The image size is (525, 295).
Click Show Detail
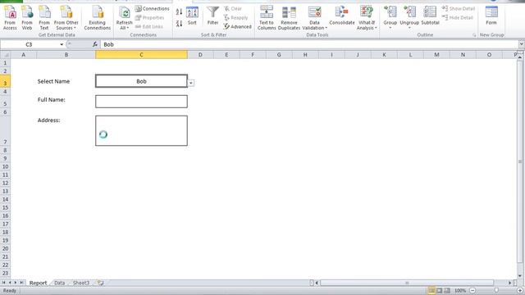tap(458, 9)
